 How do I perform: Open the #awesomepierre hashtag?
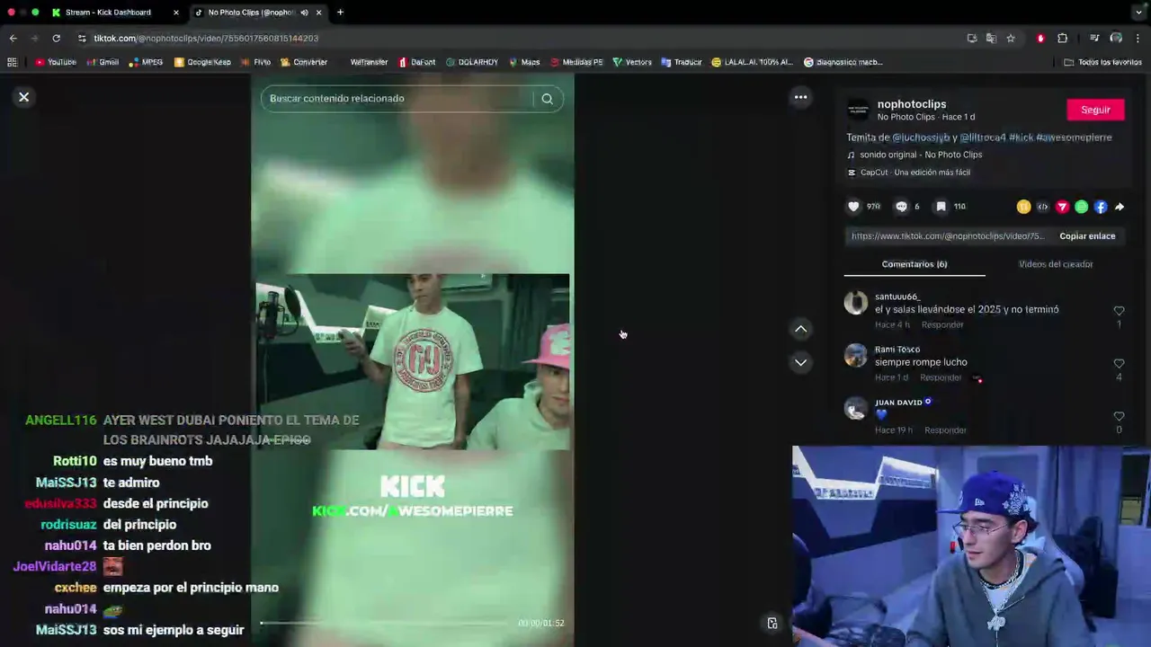click(1074, 137)
